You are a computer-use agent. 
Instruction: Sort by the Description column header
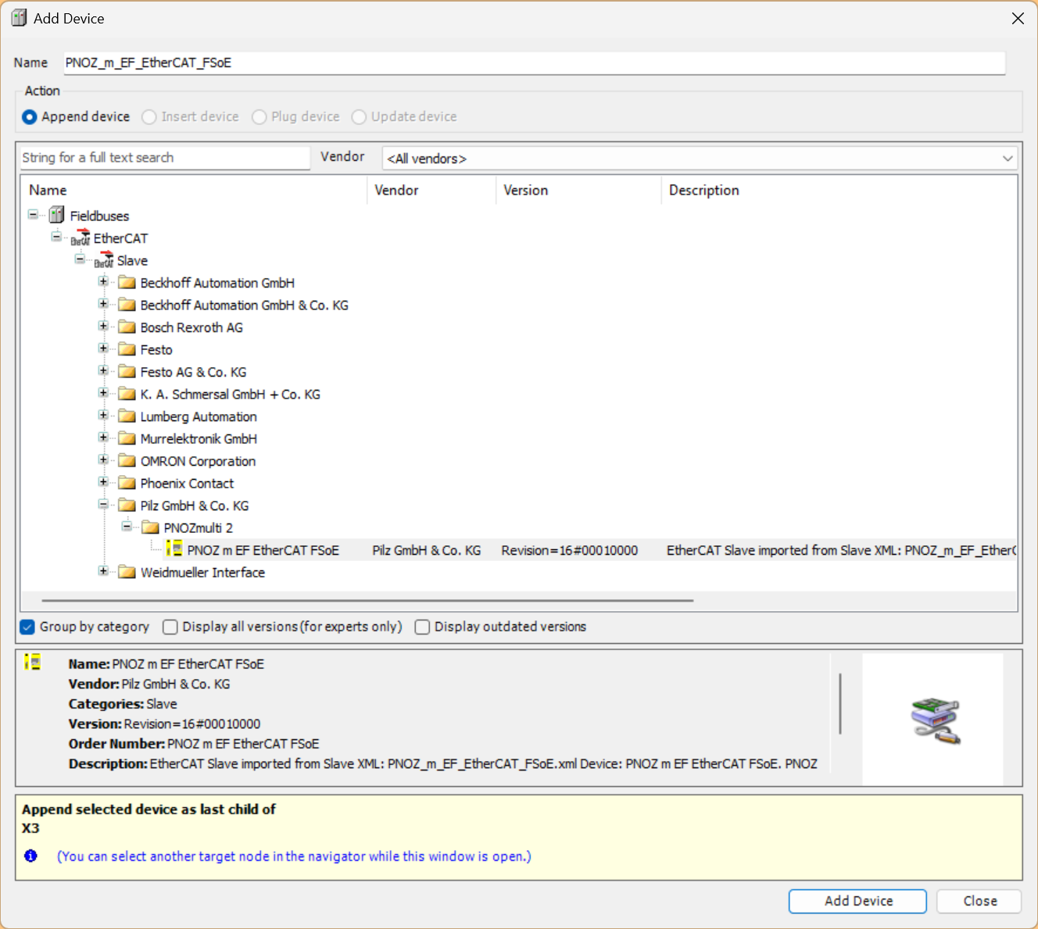pyautogui.click(x=839, y=190)
